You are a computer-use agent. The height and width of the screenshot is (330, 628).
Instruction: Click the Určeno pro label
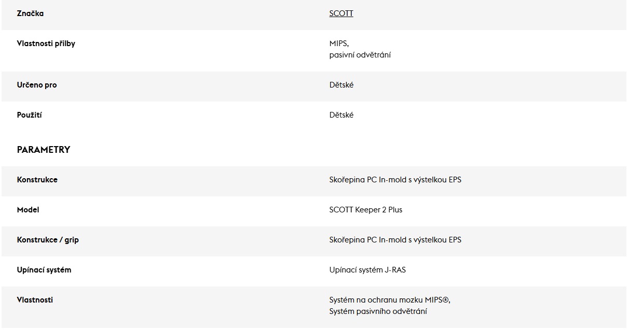point(37,85)
